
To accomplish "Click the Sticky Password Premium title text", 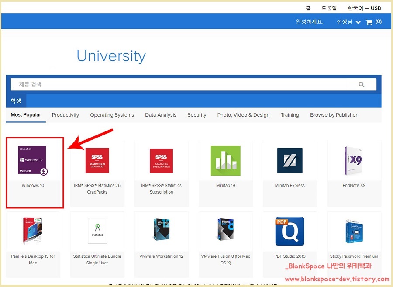I will [354, 256].
